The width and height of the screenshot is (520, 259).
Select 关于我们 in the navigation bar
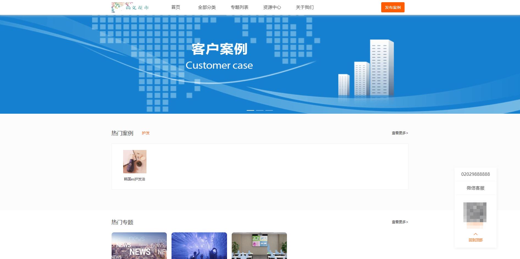coord(305,7)
